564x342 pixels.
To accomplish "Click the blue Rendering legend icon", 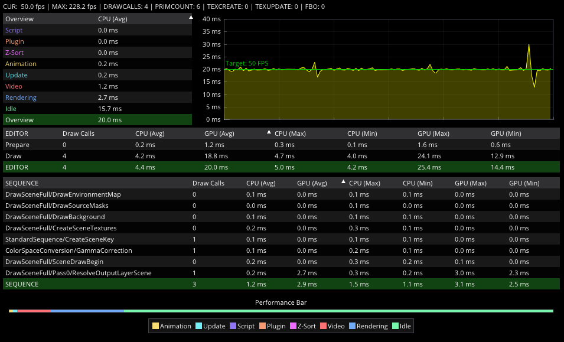I will [x=353, y=326].
